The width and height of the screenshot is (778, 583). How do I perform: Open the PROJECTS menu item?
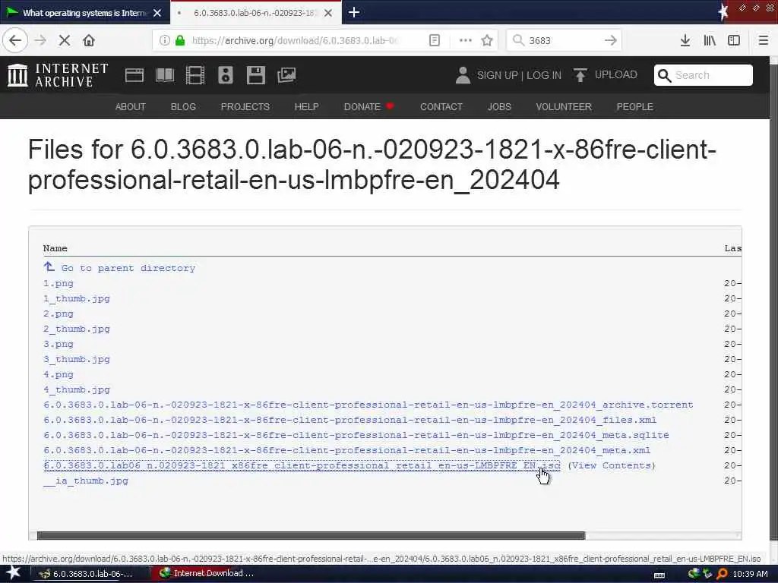245,106
